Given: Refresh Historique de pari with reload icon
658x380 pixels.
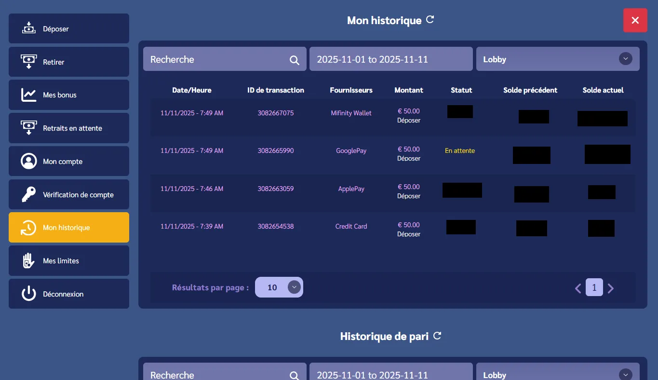Looking at the screenshot, I should [x=437, y=336].
